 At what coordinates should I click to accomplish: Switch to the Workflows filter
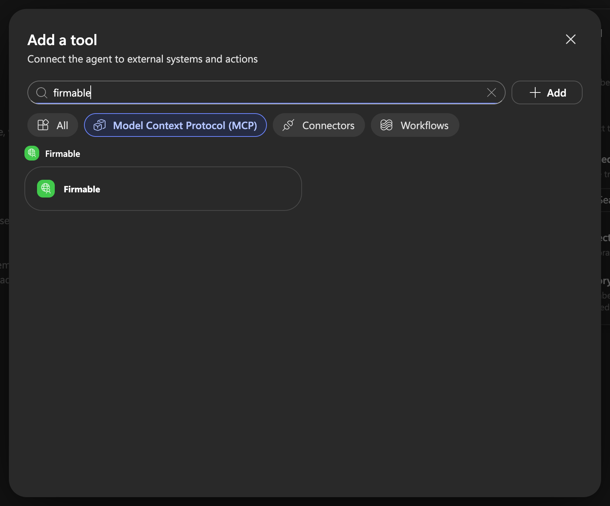point(415,125)
